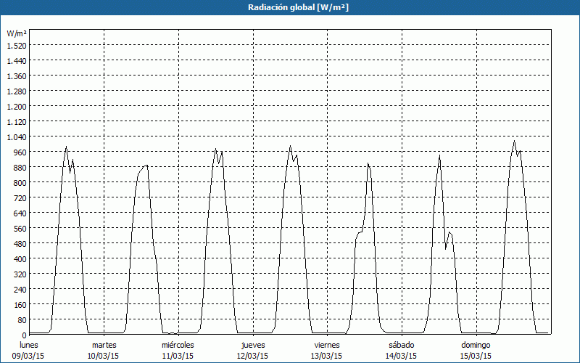Click the 1.520 value on y-axis
The image size is (580, 363).
click(16, 45)
